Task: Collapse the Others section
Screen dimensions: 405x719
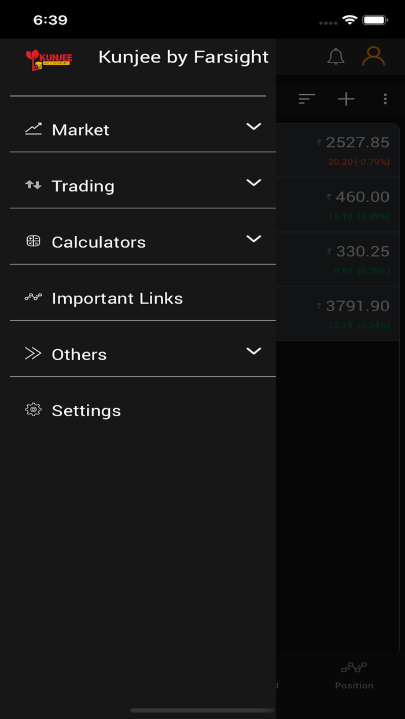Action: click(253, 351)
